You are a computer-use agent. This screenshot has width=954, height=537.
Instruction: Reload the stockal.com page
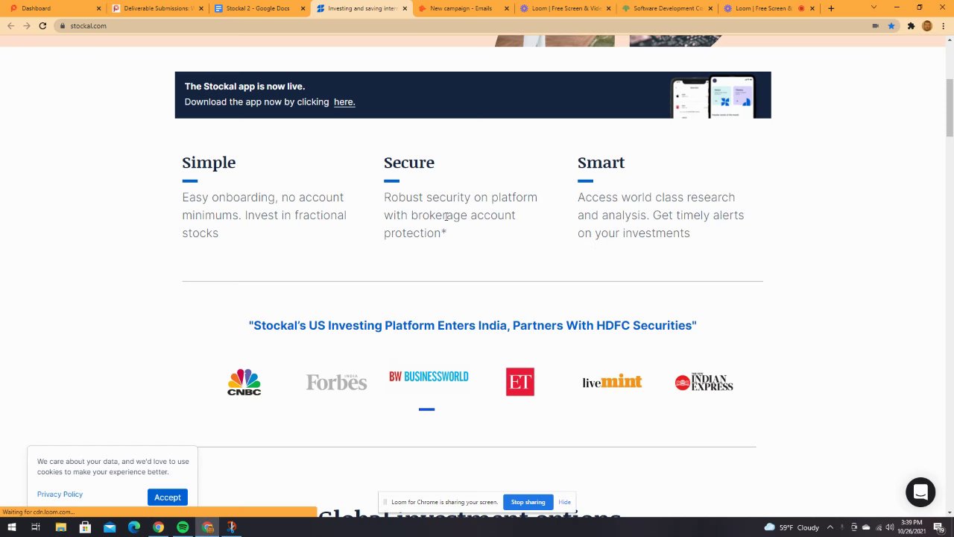pyautogui.click(x=42, y=25)
